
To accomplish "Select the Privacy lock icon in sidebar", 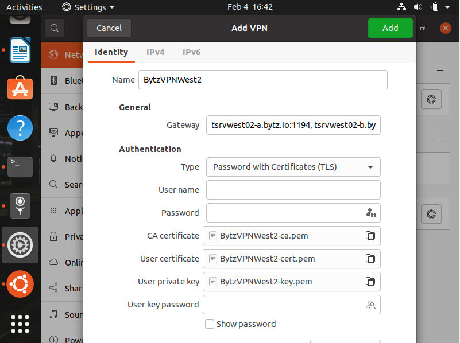I will 53,236.
